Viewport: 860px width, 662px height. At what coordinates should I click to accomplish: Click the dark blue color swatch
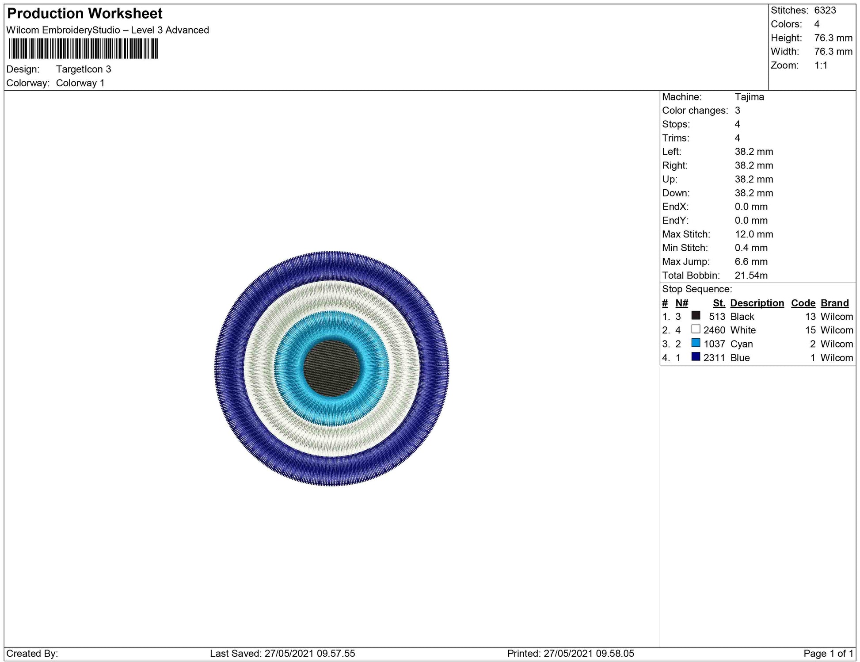point(696,356)
